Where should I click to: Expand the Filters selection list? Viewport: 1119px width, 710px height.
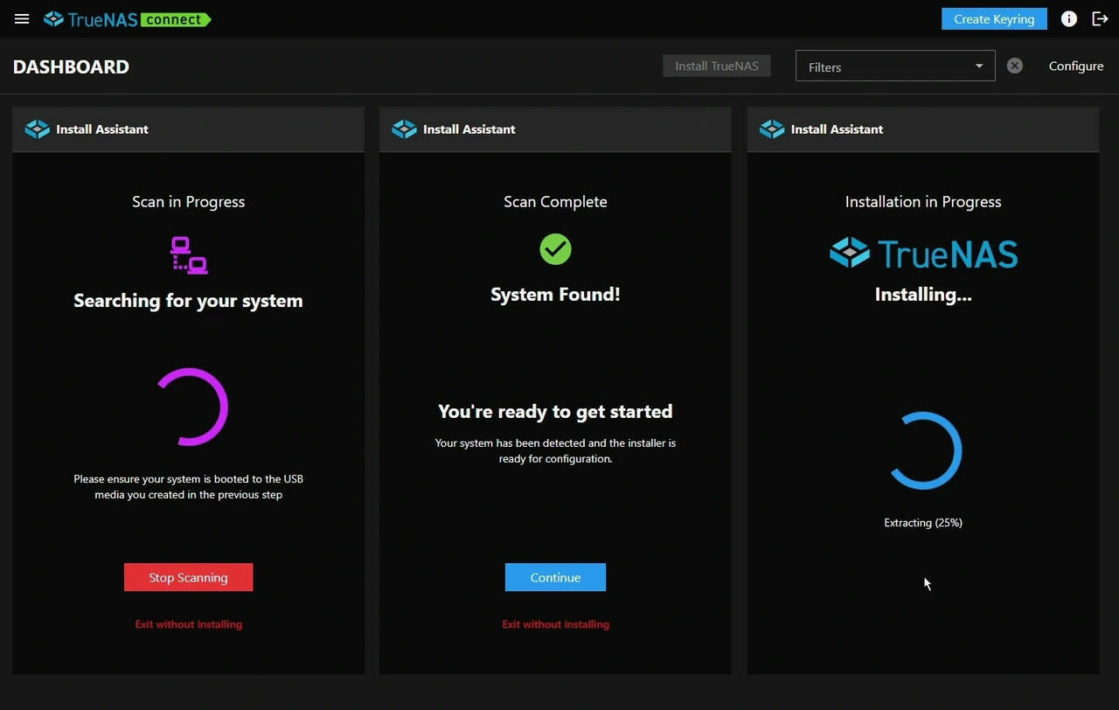[x=978, y=66]
